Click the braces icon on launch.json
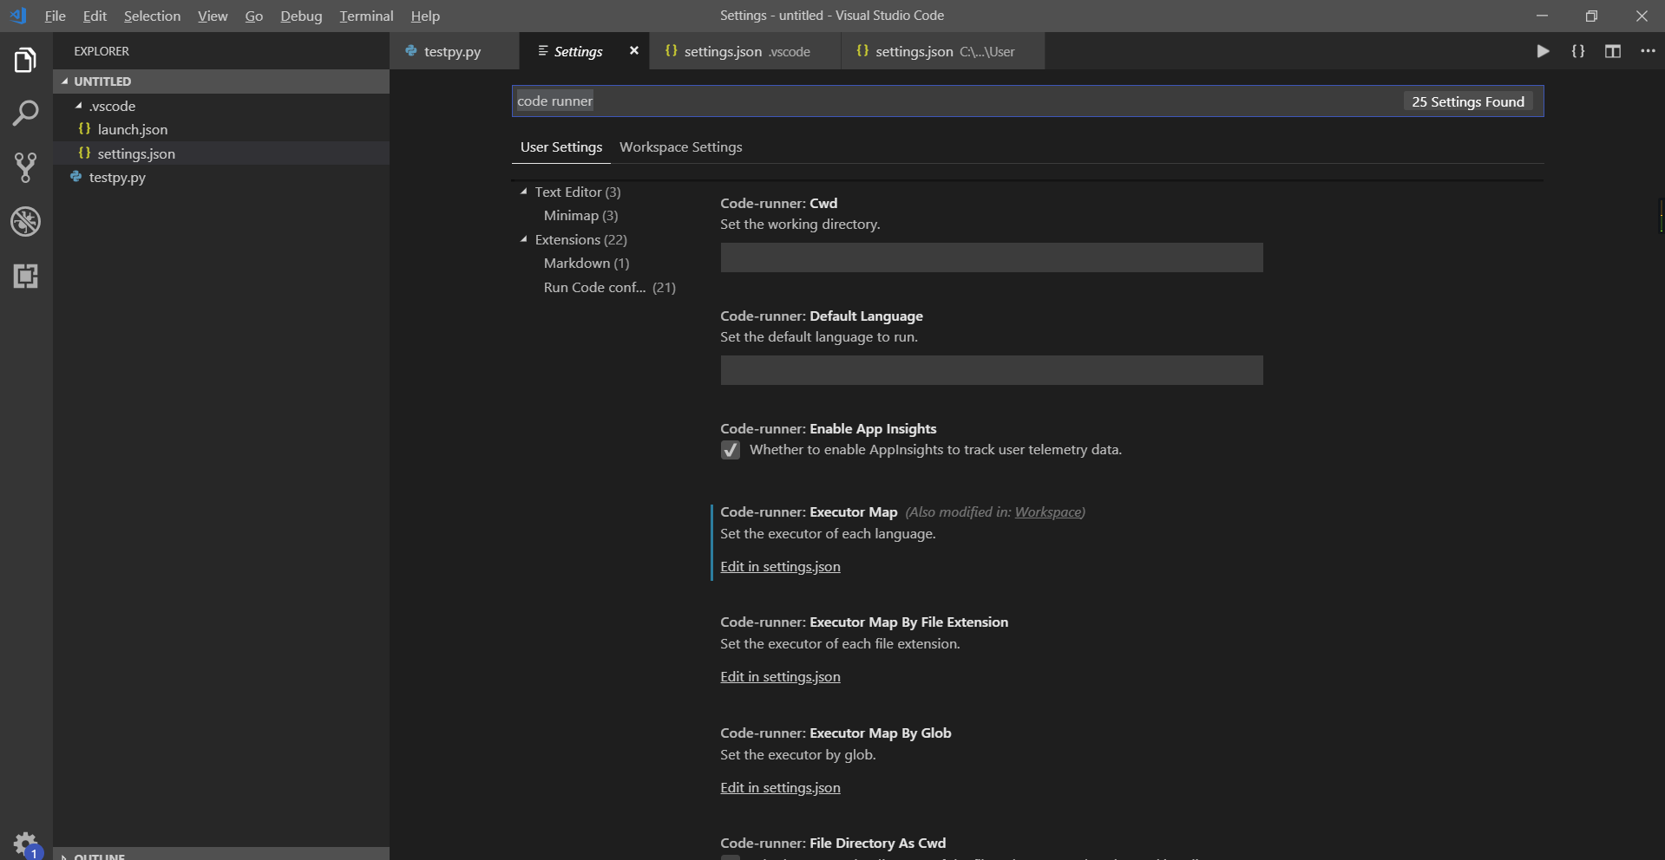 (x=84, y=128)
